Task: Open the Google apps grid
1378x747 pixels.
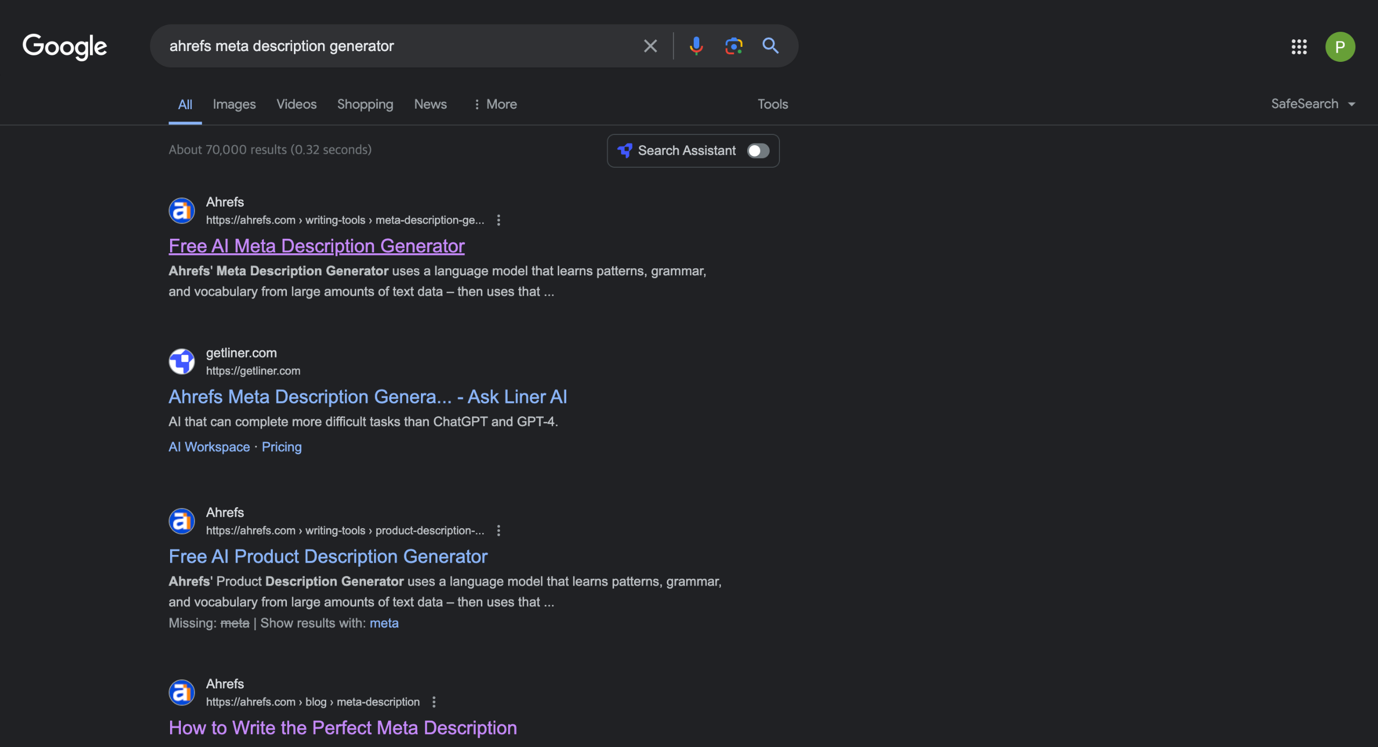Action: (1299, 47)
